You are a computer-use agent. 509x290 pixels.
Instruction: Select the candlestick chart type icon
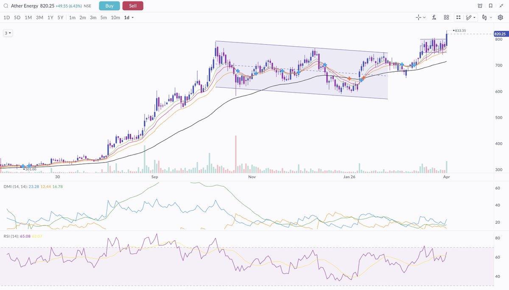pos(485,17)
